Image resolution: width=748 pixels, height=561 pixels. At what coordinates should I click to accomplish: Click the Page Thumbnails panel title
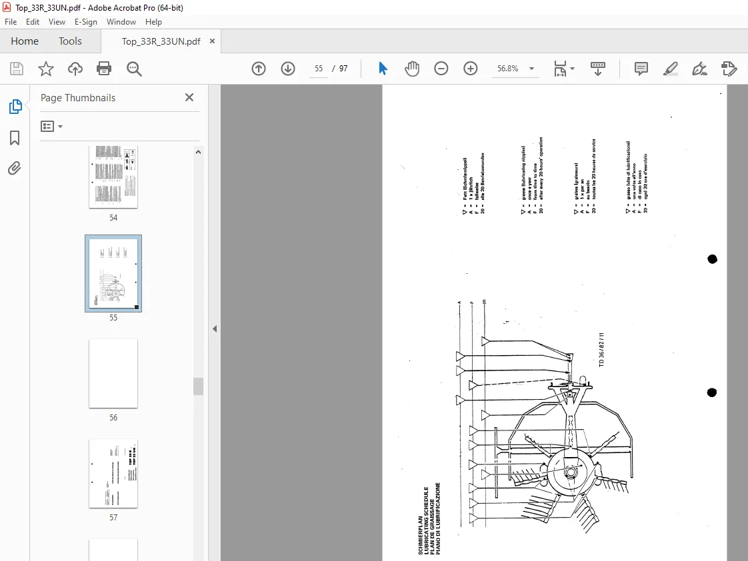coord(78,98)
